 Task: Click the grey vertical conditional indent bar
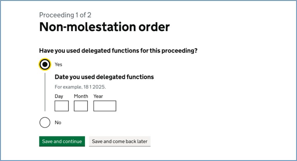(x=45, y=92)
